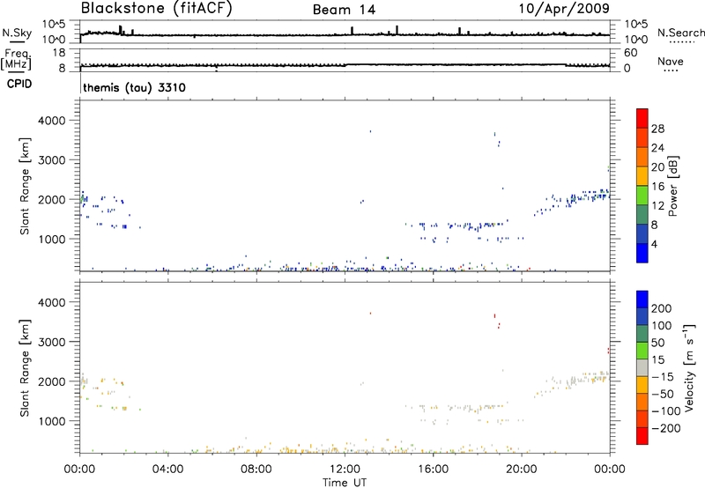This screenshot has height=488, width=705.
Task: Click the left 10^5 noise axis tick
Action: [x=54, y=24]
